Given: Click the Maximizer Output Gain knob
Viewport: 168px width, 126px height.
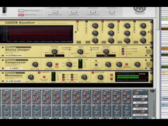Looking at the screenshot, I should [x=84, y=77].
